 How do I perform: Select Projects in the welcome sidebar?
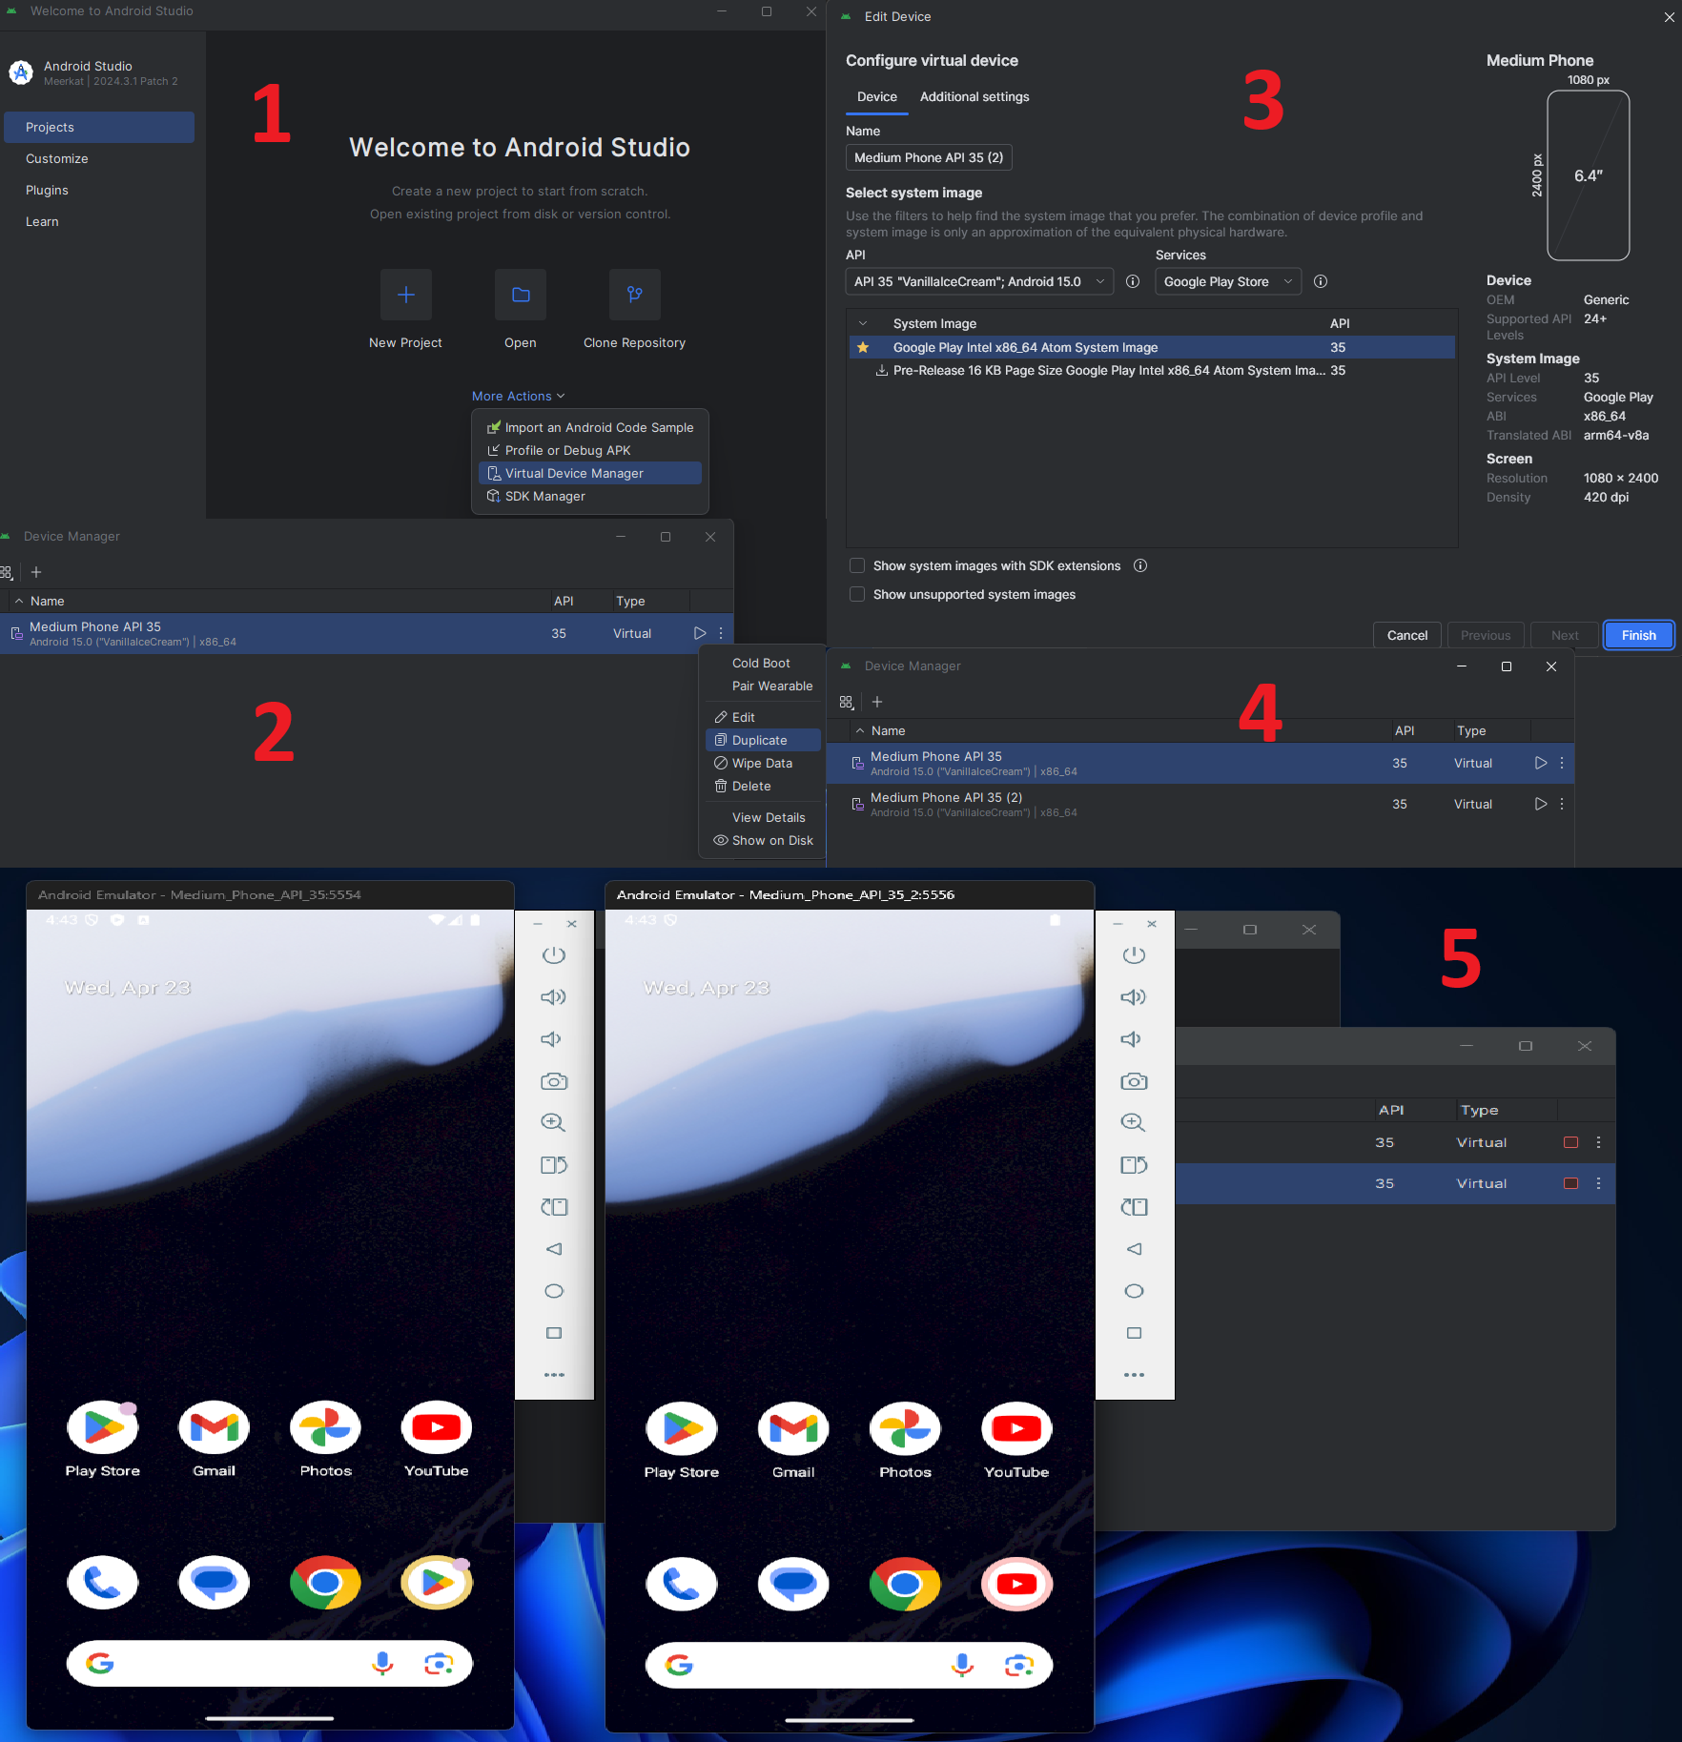click(99, 127)
